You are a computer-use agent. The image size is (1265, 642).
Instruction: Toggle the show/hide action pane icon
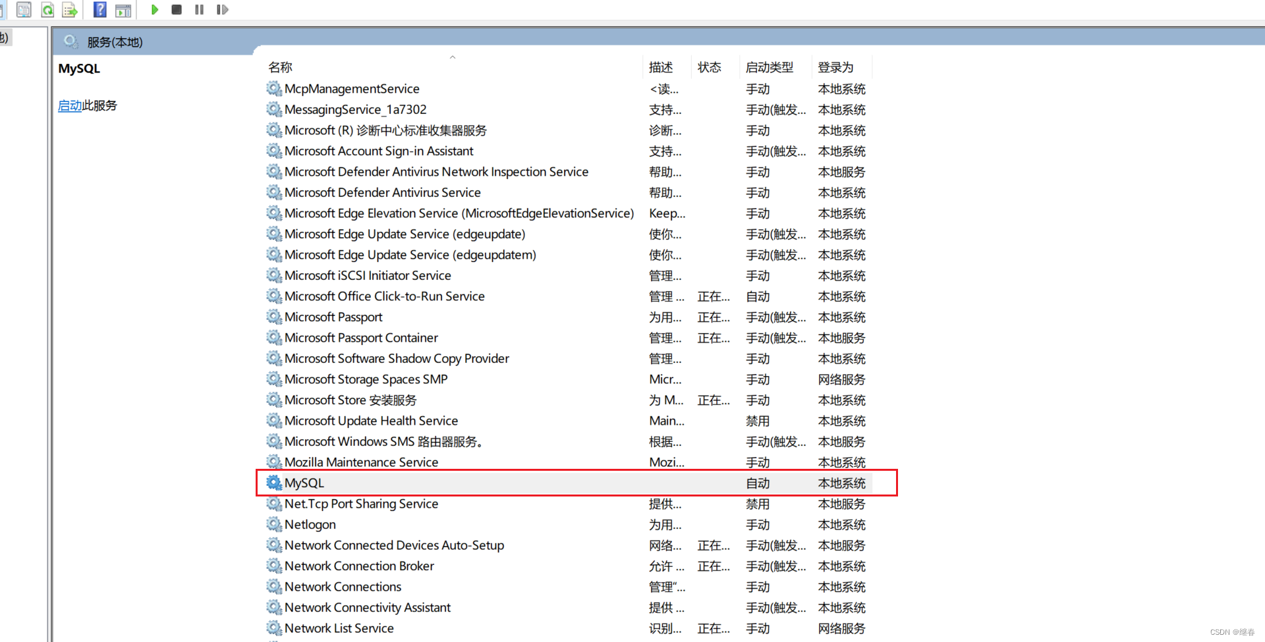[123, 10]
